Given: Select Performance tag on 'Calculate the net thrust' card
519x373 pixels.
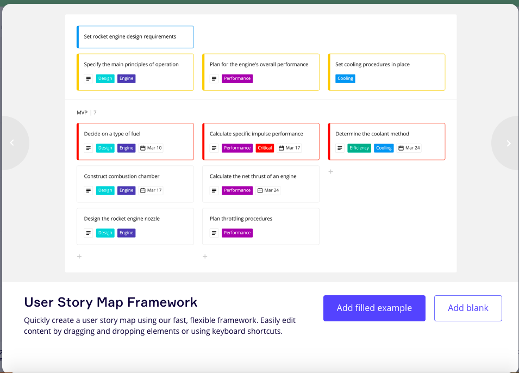Looking at the screenshot, I should (237, 190).
